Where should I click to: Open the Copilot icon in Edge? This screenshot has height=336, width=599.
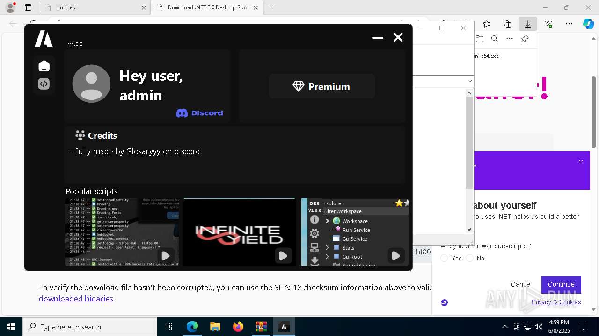click(588, 24)
